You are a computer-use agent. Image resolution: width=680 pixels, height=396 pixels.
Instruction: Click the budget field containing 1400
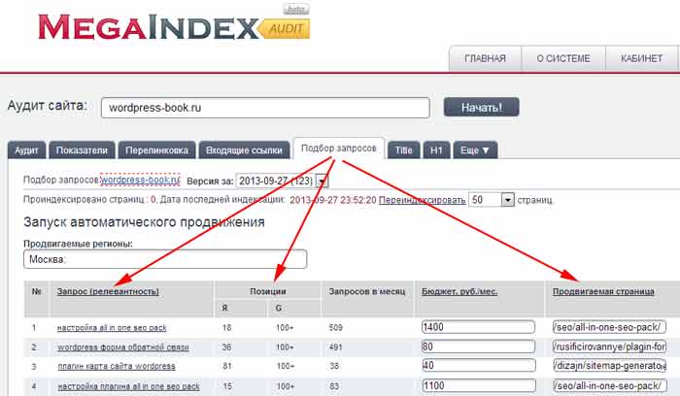478,328
